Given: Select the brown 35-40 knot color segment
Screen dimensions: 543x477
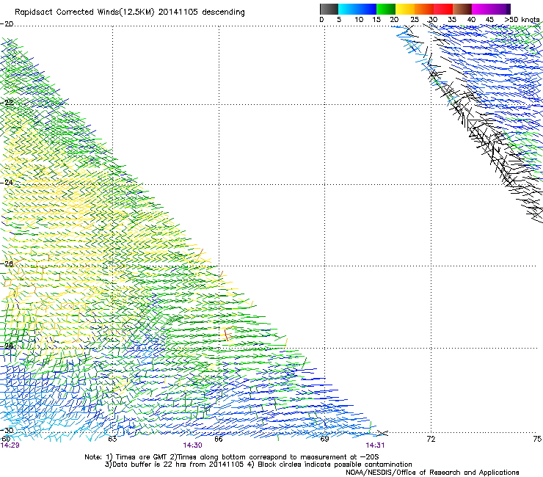Looking at the screenshot, I should click(462, 9).
